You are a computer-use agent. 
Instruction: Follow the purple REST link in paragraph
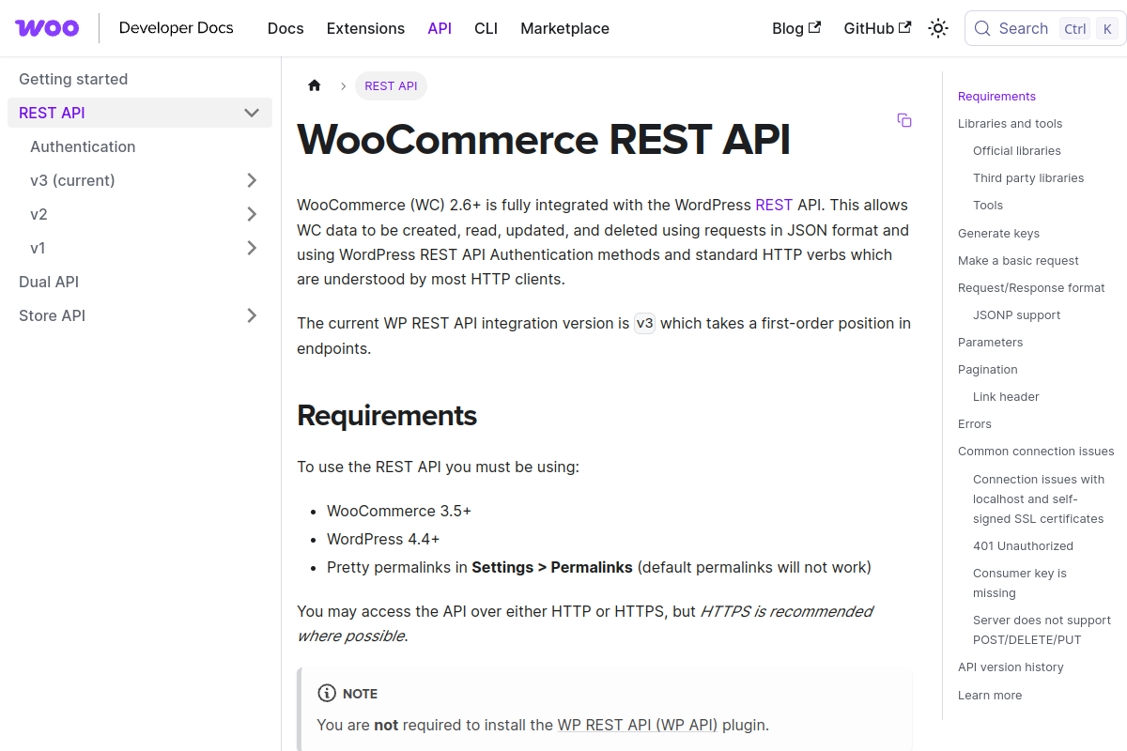(x=774, y=205)
